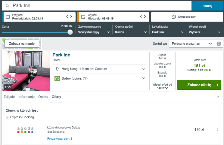Expand Więcej ofert od 140 zł

click(162, 86)
